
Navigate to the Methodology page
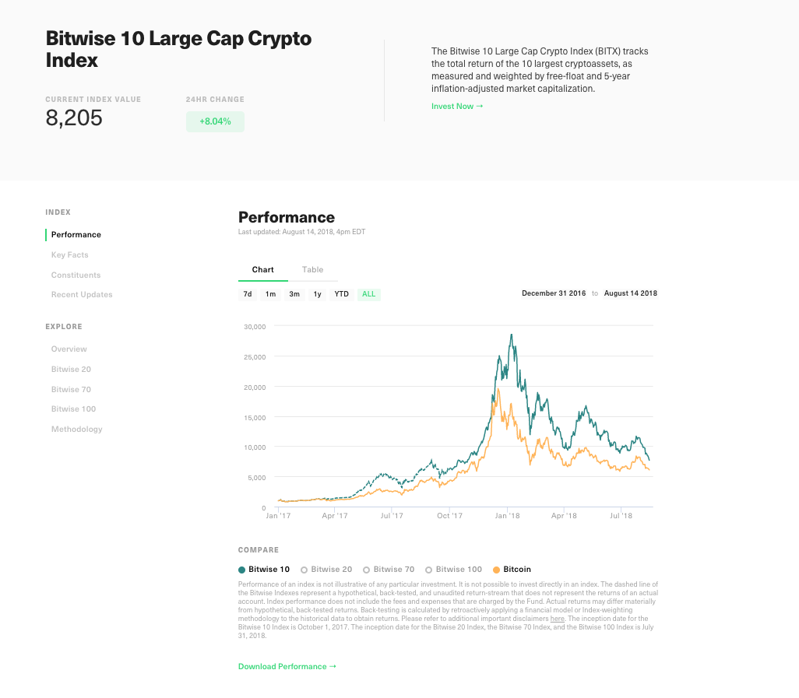coord(76,429)
